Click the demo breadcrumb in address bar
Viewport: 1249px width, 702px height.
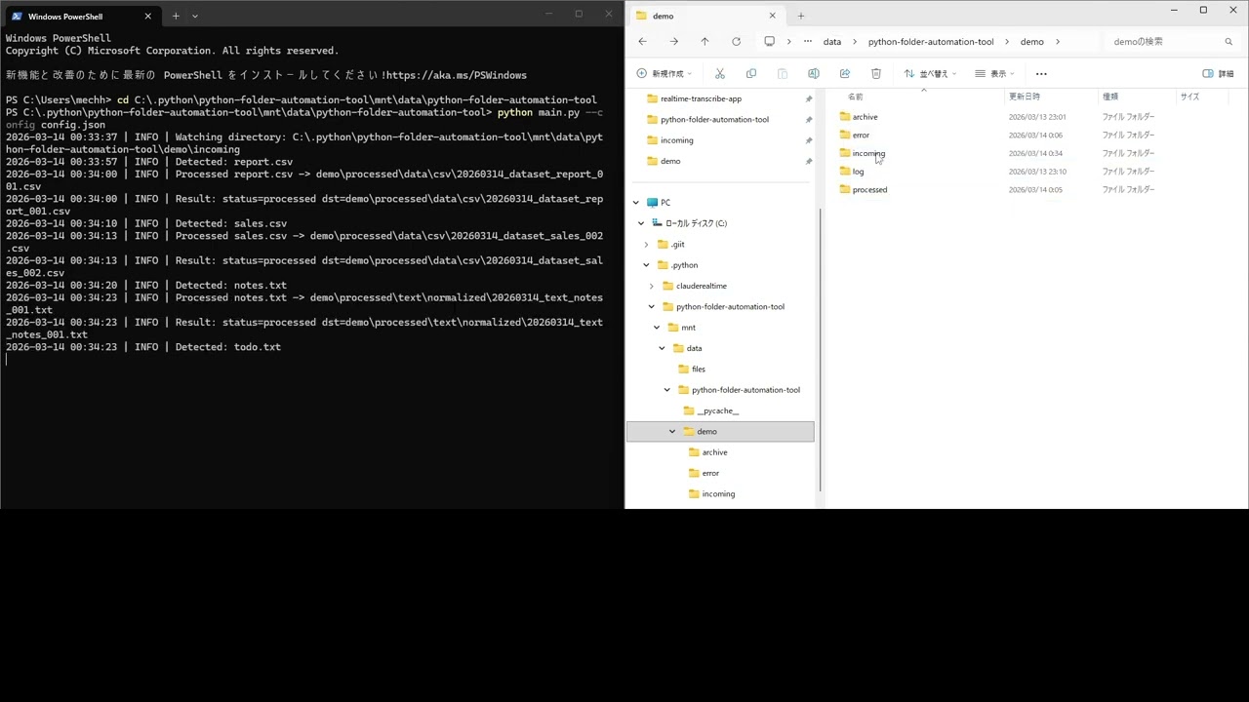1031,42
